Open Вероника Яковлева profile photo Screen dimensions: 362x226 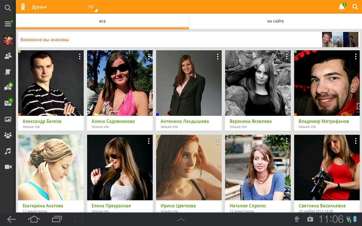(x=258, y=83)
